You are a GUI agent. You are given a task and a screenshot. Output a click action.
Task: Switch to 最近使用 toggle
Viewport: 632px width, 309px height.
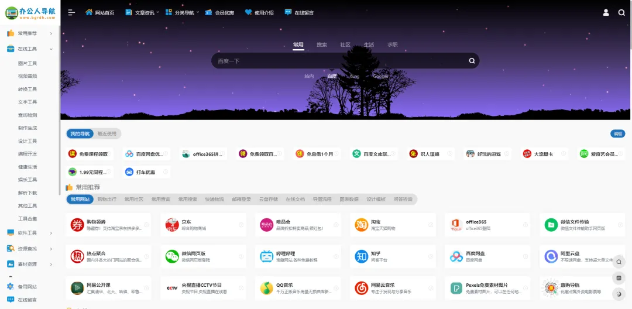click(107, 134)
